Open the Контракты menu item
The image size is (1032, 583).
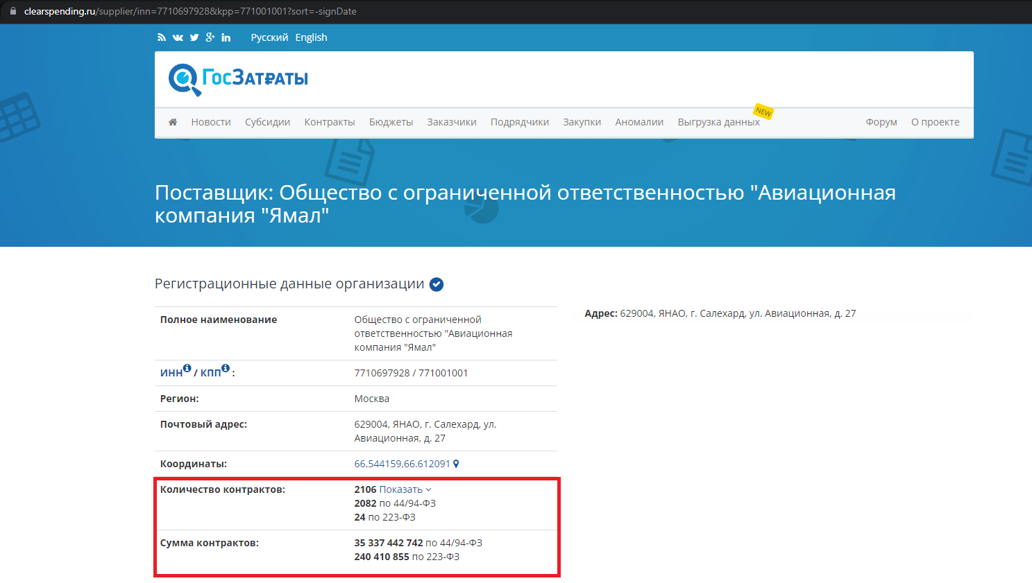(330, 122)
